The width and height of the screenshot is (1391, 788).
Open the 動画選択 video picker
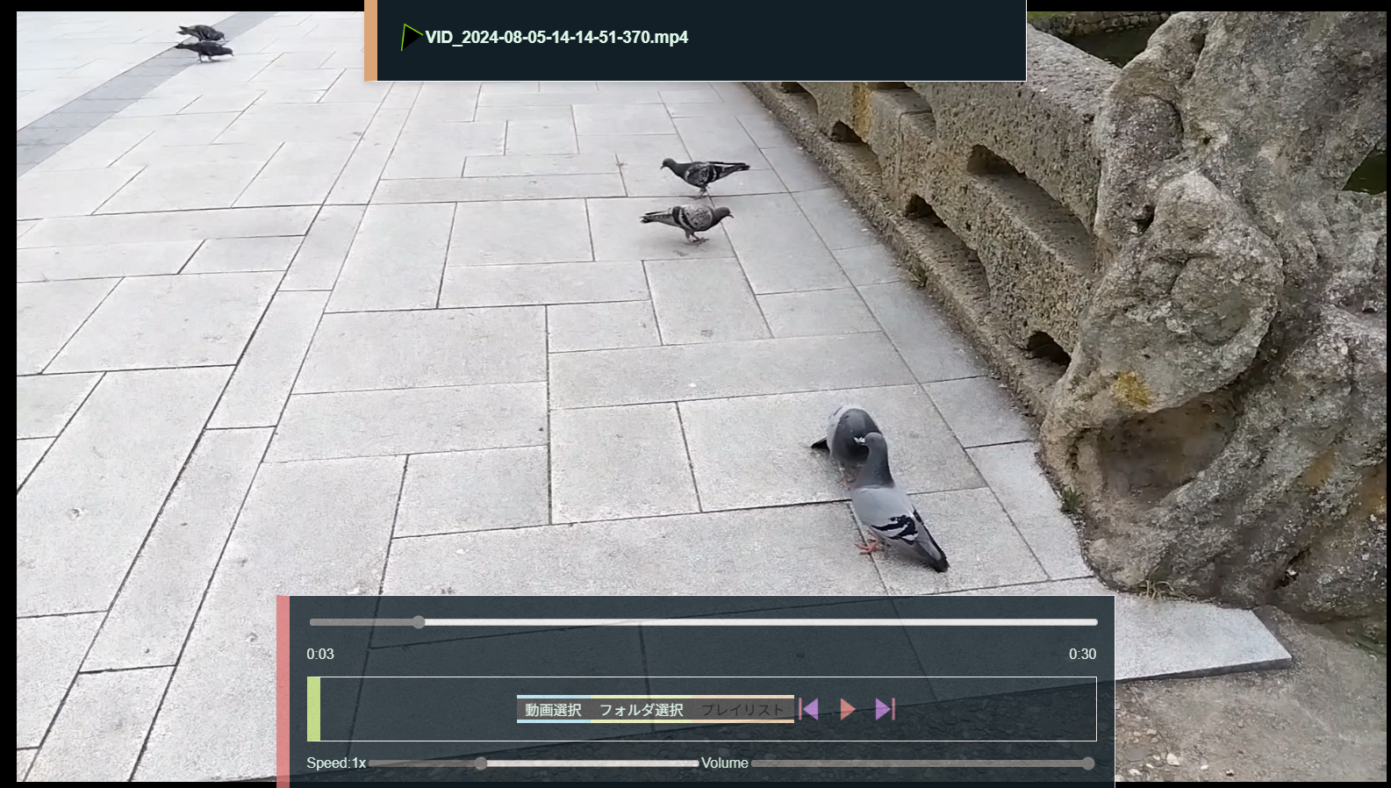553,709
